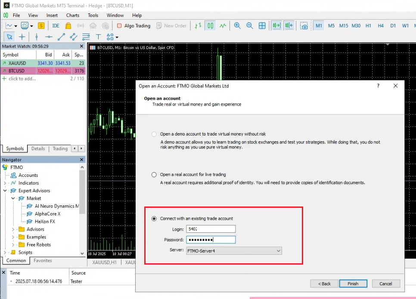Select the cursor arrow tool
The width and height of the screenshot is (416, 299).
tap(9, 37)
